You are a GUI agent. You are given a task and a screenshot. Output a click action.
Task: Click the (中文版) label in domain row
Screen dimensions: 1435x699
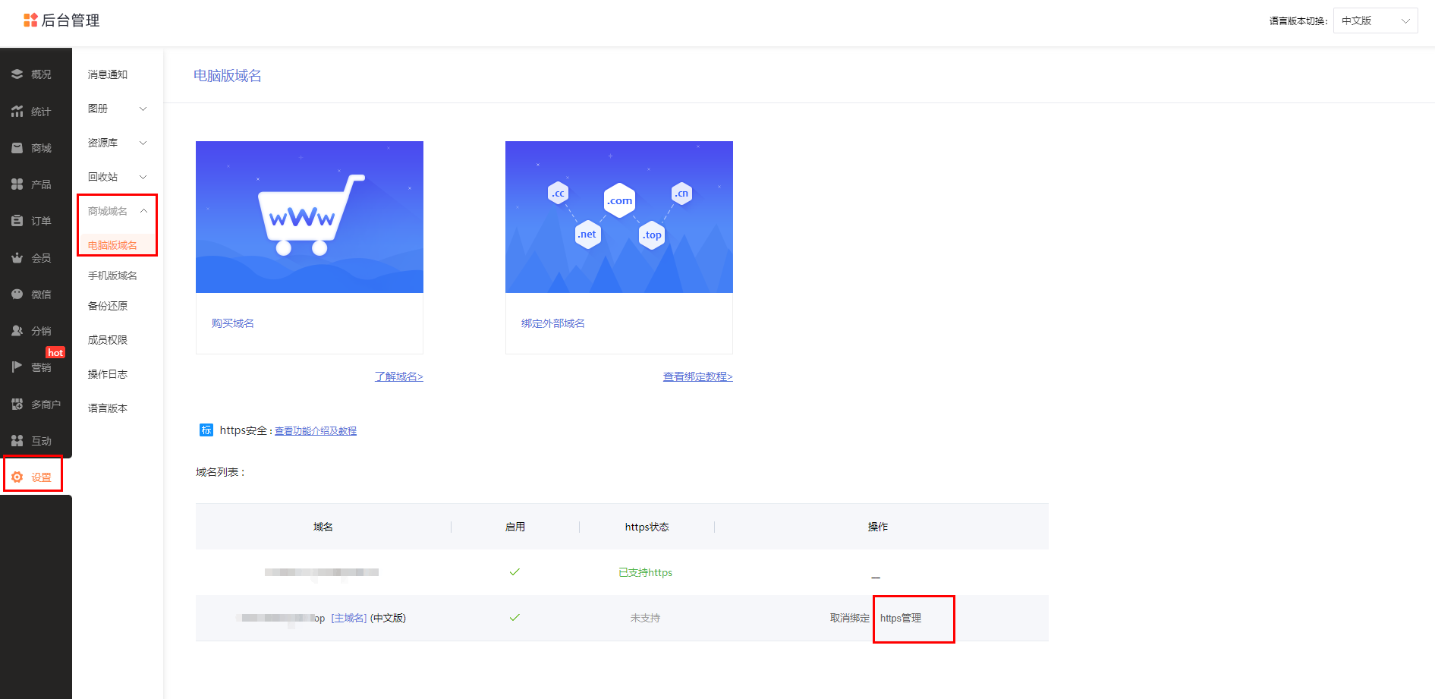coord(388,619)
